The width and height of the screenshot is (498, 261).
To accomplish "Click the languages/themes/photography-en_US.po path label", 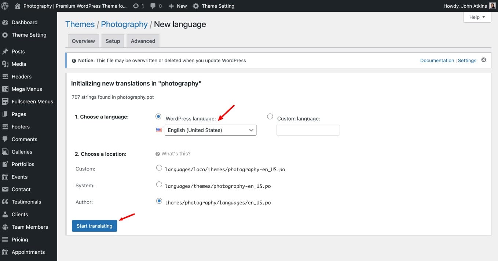I will pos(218,186).
